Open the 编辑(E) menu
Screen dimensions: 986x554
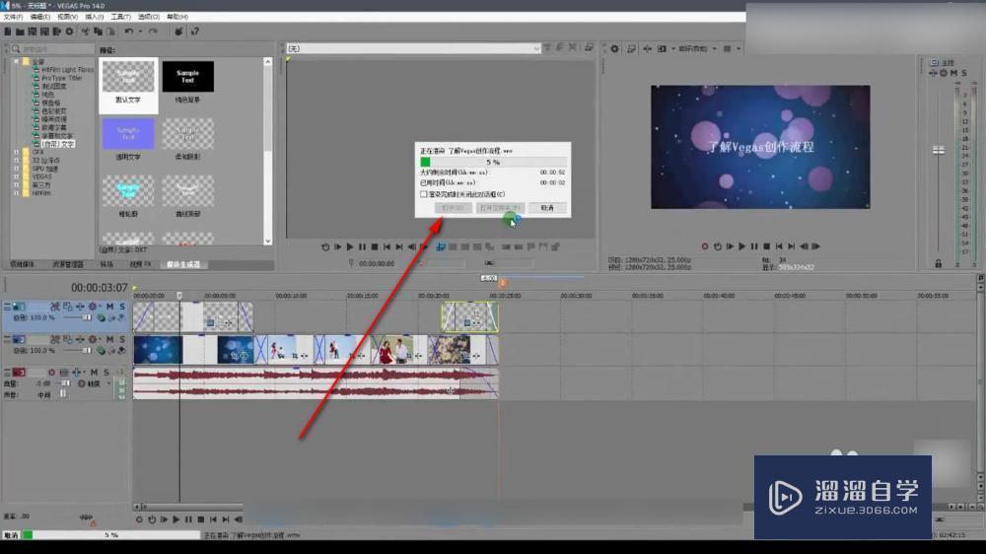tap(39, 17)
